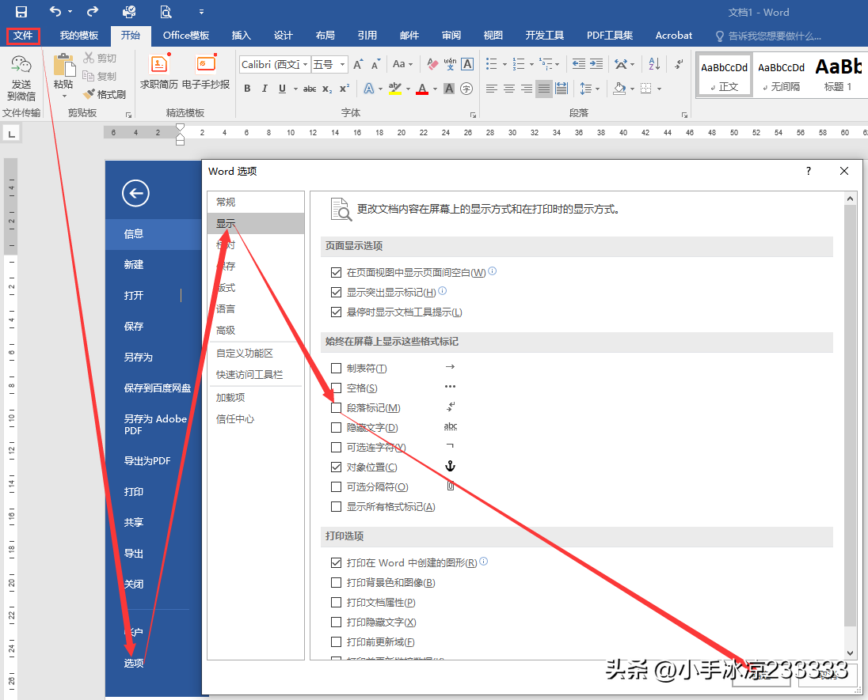Click the phonetic guide wén icon
The image size is (868, 700).
pos(450,64)
